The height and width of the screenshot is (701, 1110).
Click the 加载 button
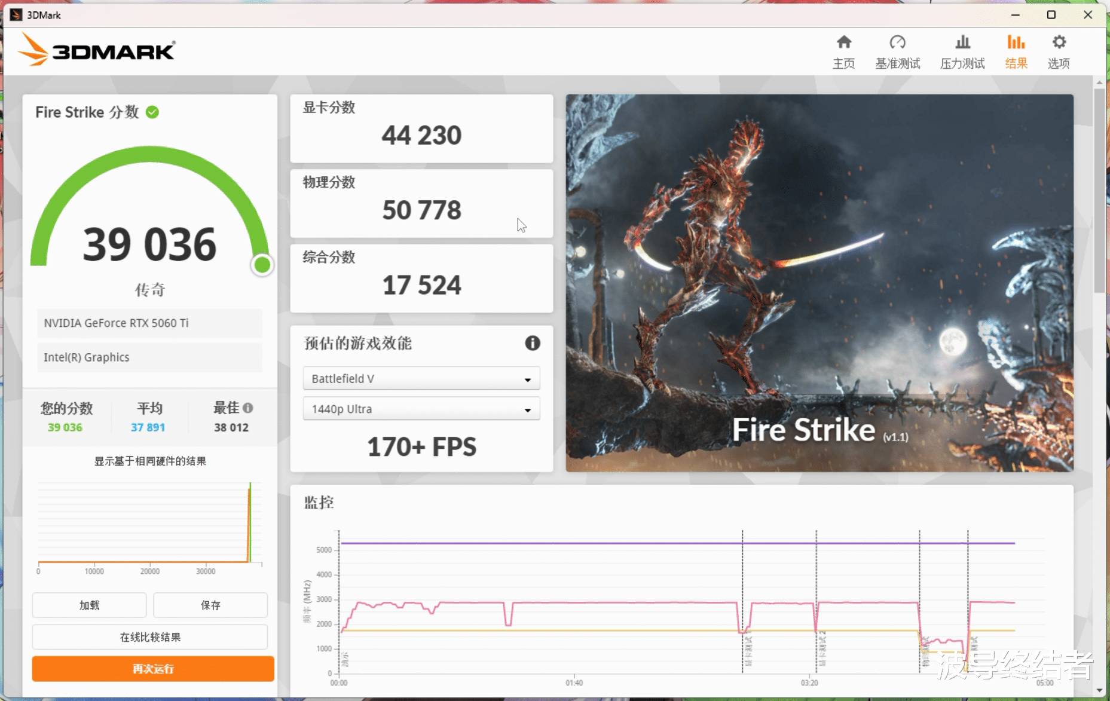89,605
